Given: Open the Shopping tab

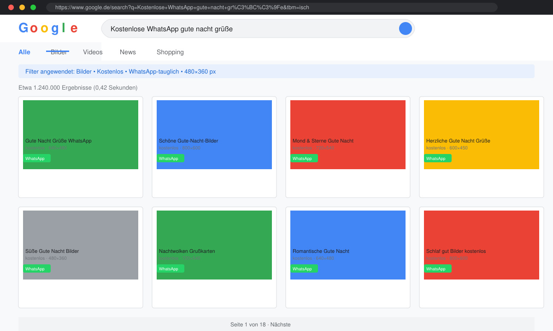Looking at the screenshot, I should (x=170, y=52).
